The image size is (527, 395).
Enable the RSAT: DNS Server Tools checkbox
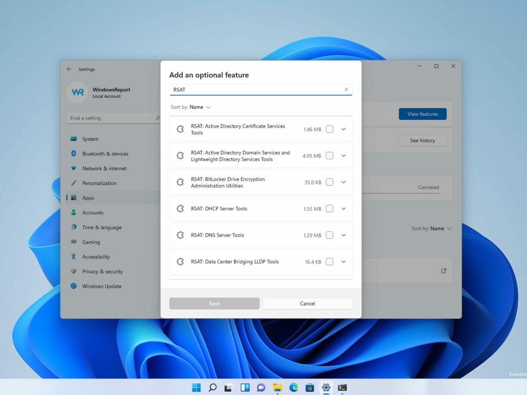329,235
